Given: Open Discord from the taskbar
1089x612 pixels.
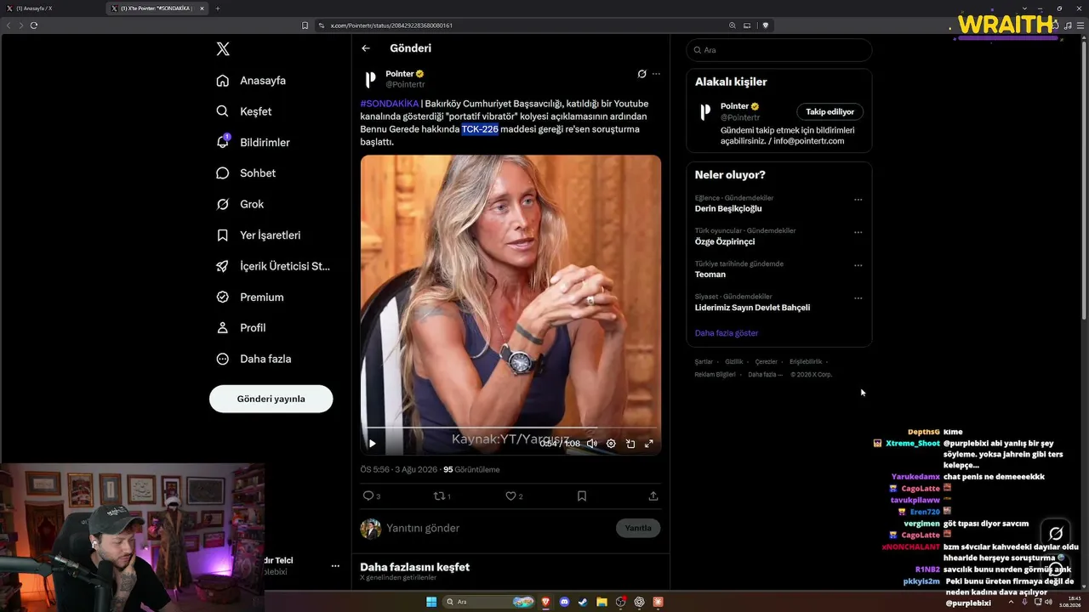Looking at the screenshot, I should [564, 602].
